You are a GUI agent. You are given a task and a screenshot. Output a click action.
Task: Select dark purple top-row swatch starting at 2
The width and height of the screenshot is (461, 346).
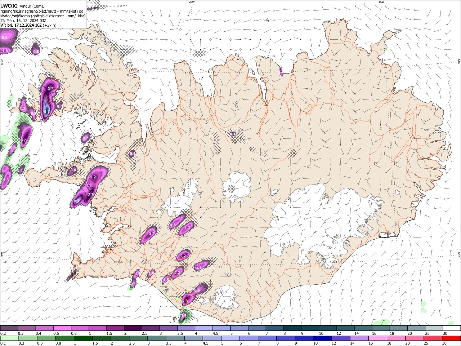(x=133, y=328)
